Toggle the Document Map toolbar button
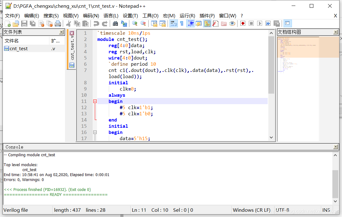Image resolution: width=342 pixels, height=217 pixels. (x=207, y=24)
